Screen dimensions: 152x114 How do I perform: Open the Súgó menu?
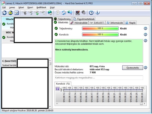[x=52, y=7]
